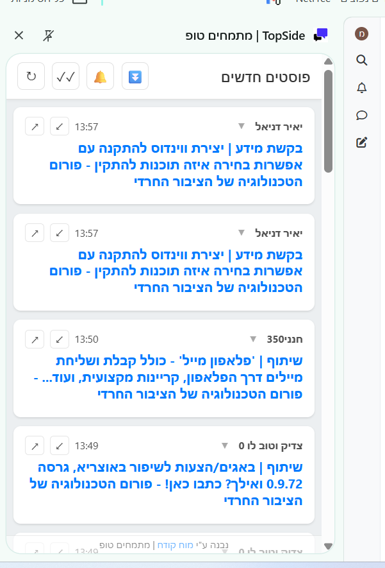Screen dimensions: 385x568
Task: Click the up-right arrow on חנני350 post
Action: [35, 339]
